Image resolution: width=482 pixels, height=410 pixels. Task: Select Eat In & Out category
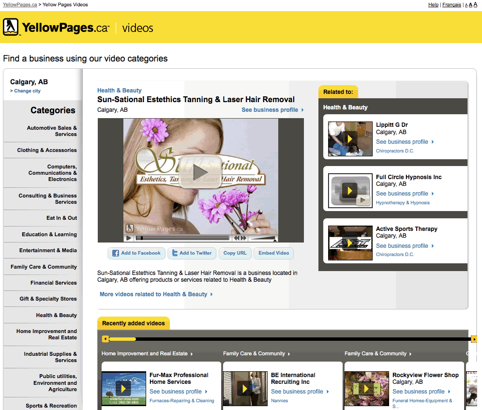(61, 218)
